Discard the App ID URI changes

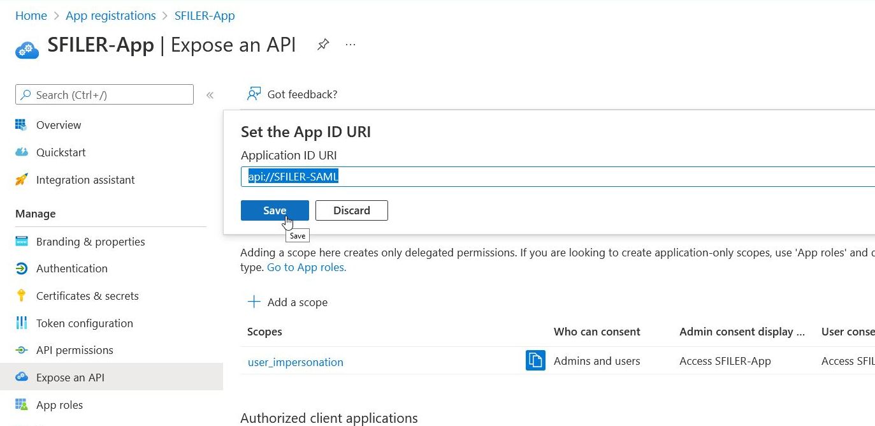[352, 210]
